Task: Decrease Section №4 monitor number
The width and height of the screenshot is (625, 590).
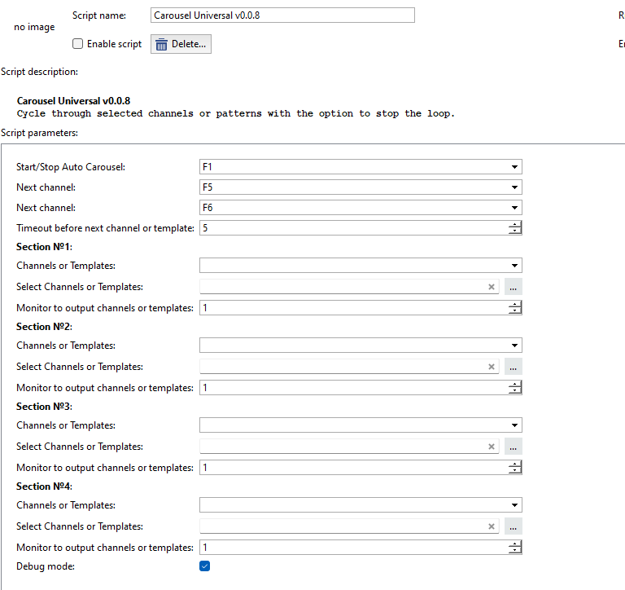Action: click(515, 551)
